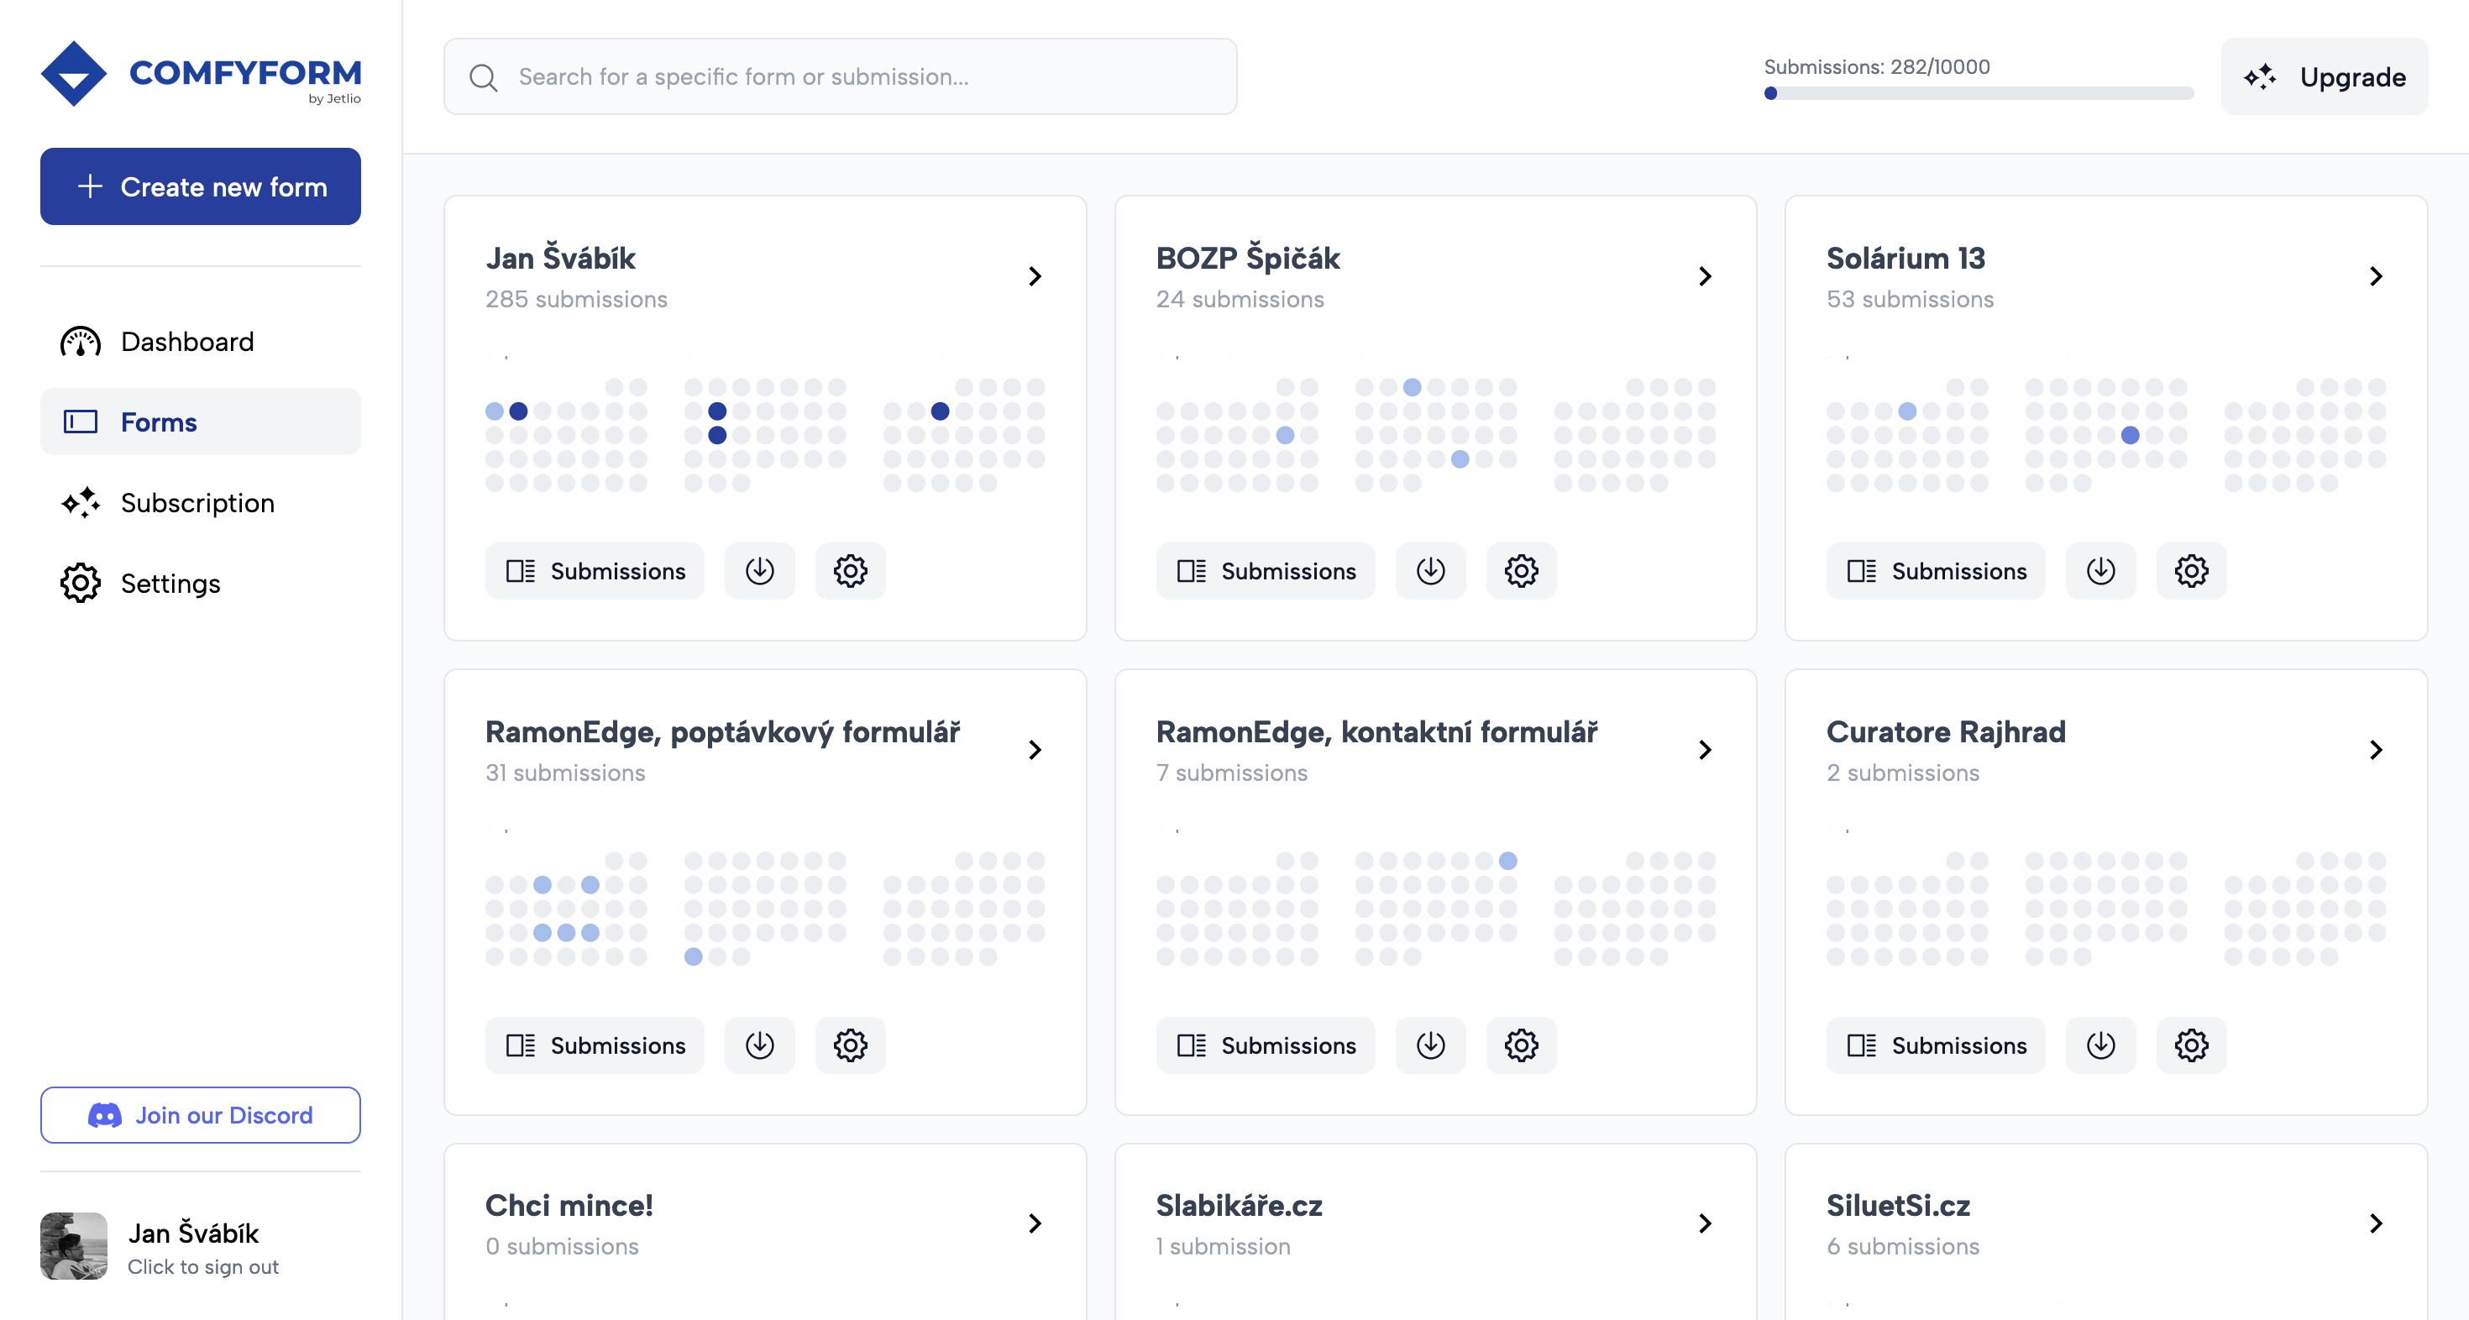Viewport: 2469px width, 1320px height.
Task: Open settings gear on RamonEdge, poptávkový formulář
Action: 849,1045
